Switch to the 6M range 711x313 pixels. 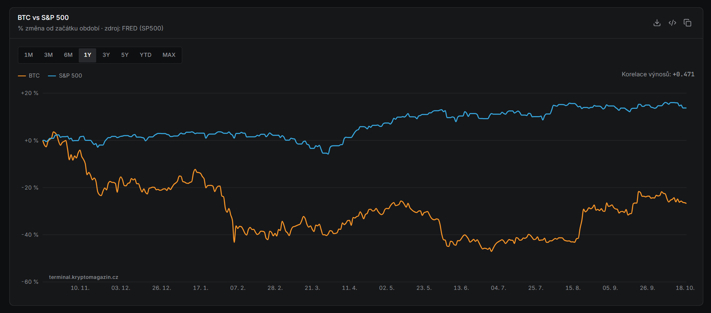pos(68,55)
